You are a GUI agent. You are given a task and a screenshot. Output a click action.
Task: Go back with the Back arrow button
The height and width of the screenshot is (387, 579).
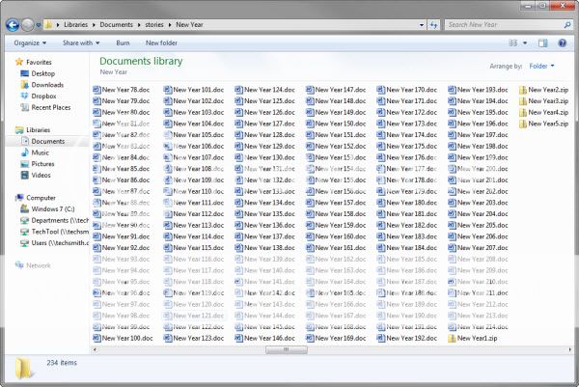tap(13, 25)
